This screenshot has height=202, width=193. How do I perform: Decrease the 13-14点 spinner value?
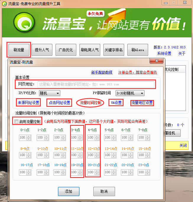(x=114, y=156)
